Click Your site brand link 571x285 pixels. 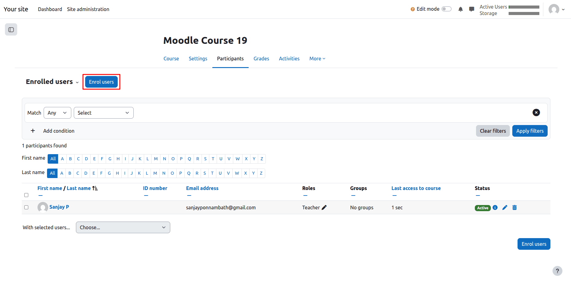coord(16,9)
